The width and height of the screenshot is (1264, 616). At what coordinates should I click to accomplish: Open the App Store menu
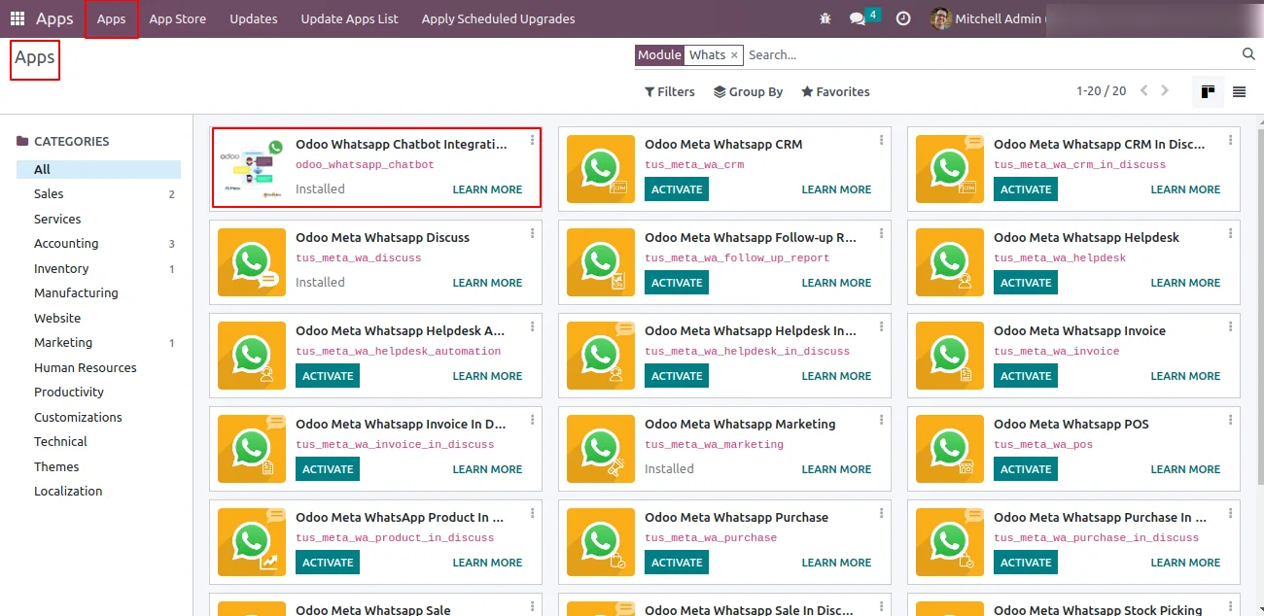pos(178,18)
